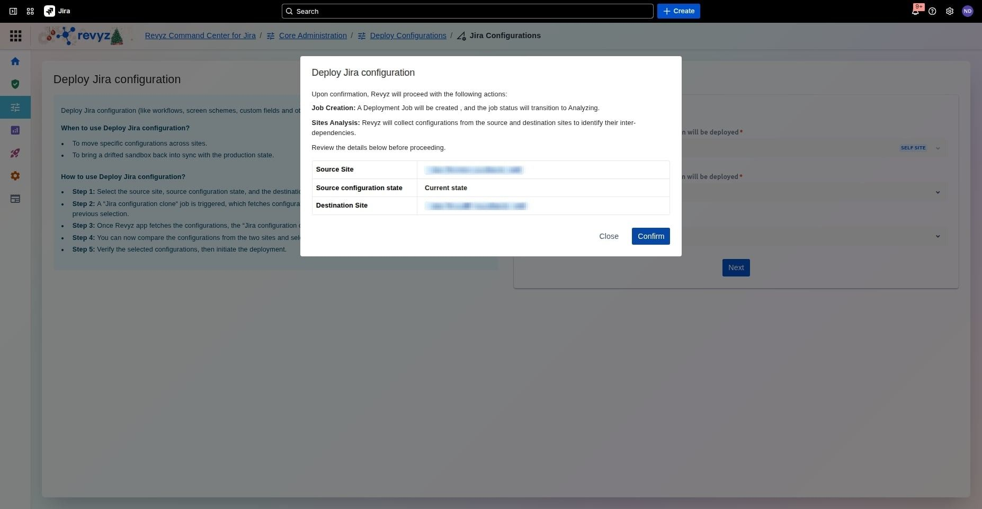
Task: Open the home icon in sidebar
Action: point(15,61)
